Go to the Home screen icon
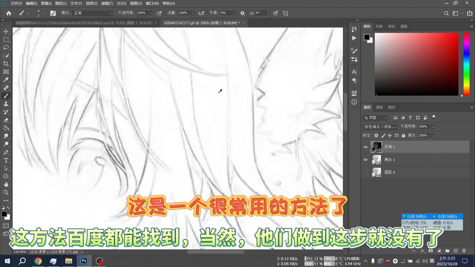This screenshot has height=267, width=475. pyautogui.click(x=9, y=13)
